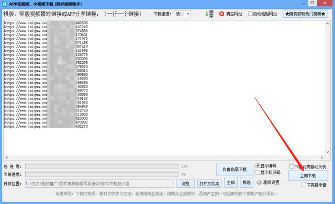Open 高级设置 via the gear icon
The width and height of the screenshot is (335, 204).
pyautogui.click(x=259, y=183)
